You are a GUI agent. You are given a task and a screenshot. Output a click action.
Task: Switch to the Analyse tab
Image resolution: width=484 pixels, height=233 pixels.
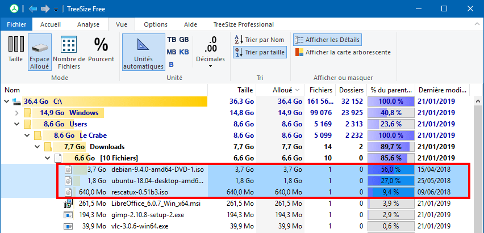click(88, 24)
